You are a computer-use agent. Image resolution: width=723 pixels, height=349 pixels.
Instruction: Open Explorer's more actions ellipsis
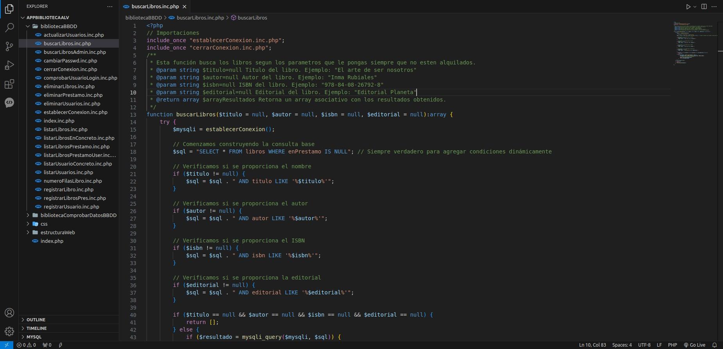pyautogui.click(x=110, y=6)
